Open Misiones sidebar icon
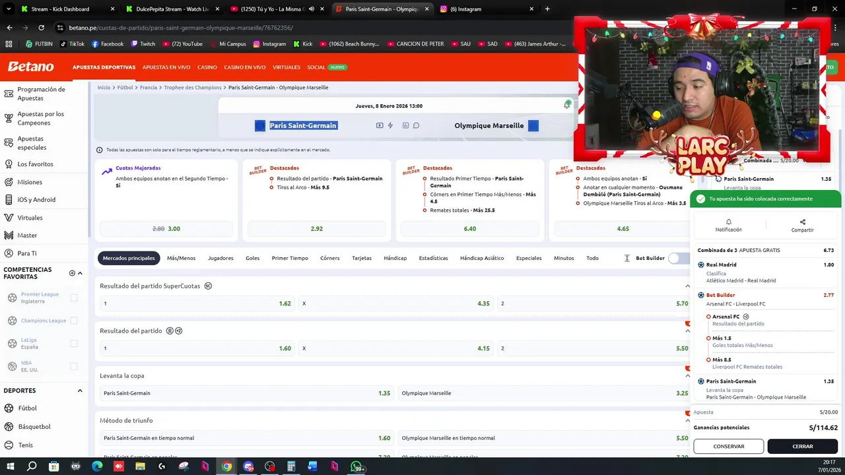This screenshot has width=845, height=475. tap(9, 182)
